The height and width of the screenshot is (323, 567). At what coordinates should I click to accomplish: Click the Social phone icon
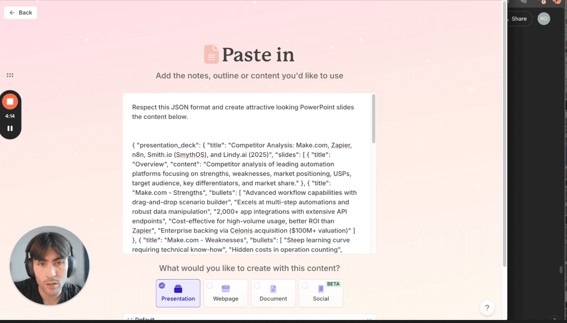pyautogui.click(x=321, y=289)
